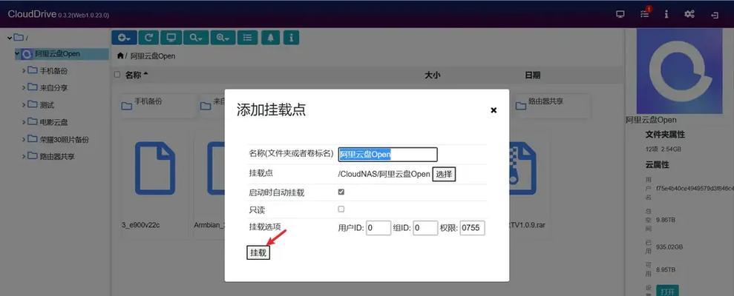Toggle 启动时自动挂载 checkbox
This screenshot has height=296, width=734.
341,192
